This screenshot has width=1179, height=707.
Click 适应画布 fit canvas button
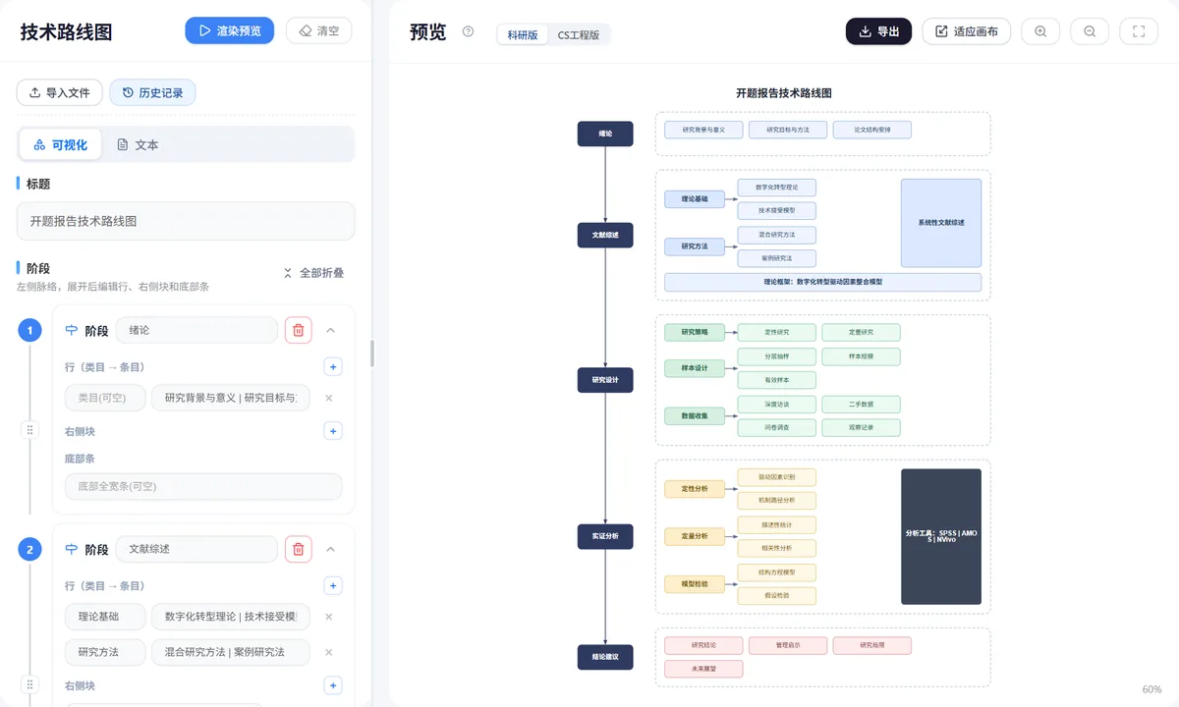coord(966,31)
